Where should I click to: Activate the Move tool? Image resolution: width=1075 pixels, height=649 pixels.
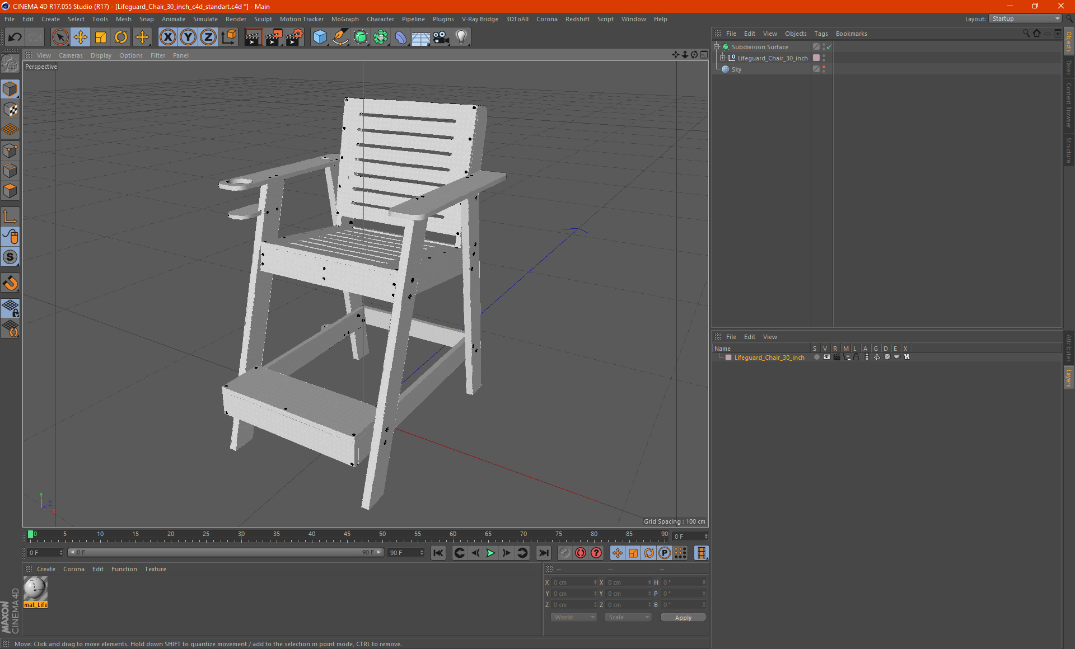81,37
